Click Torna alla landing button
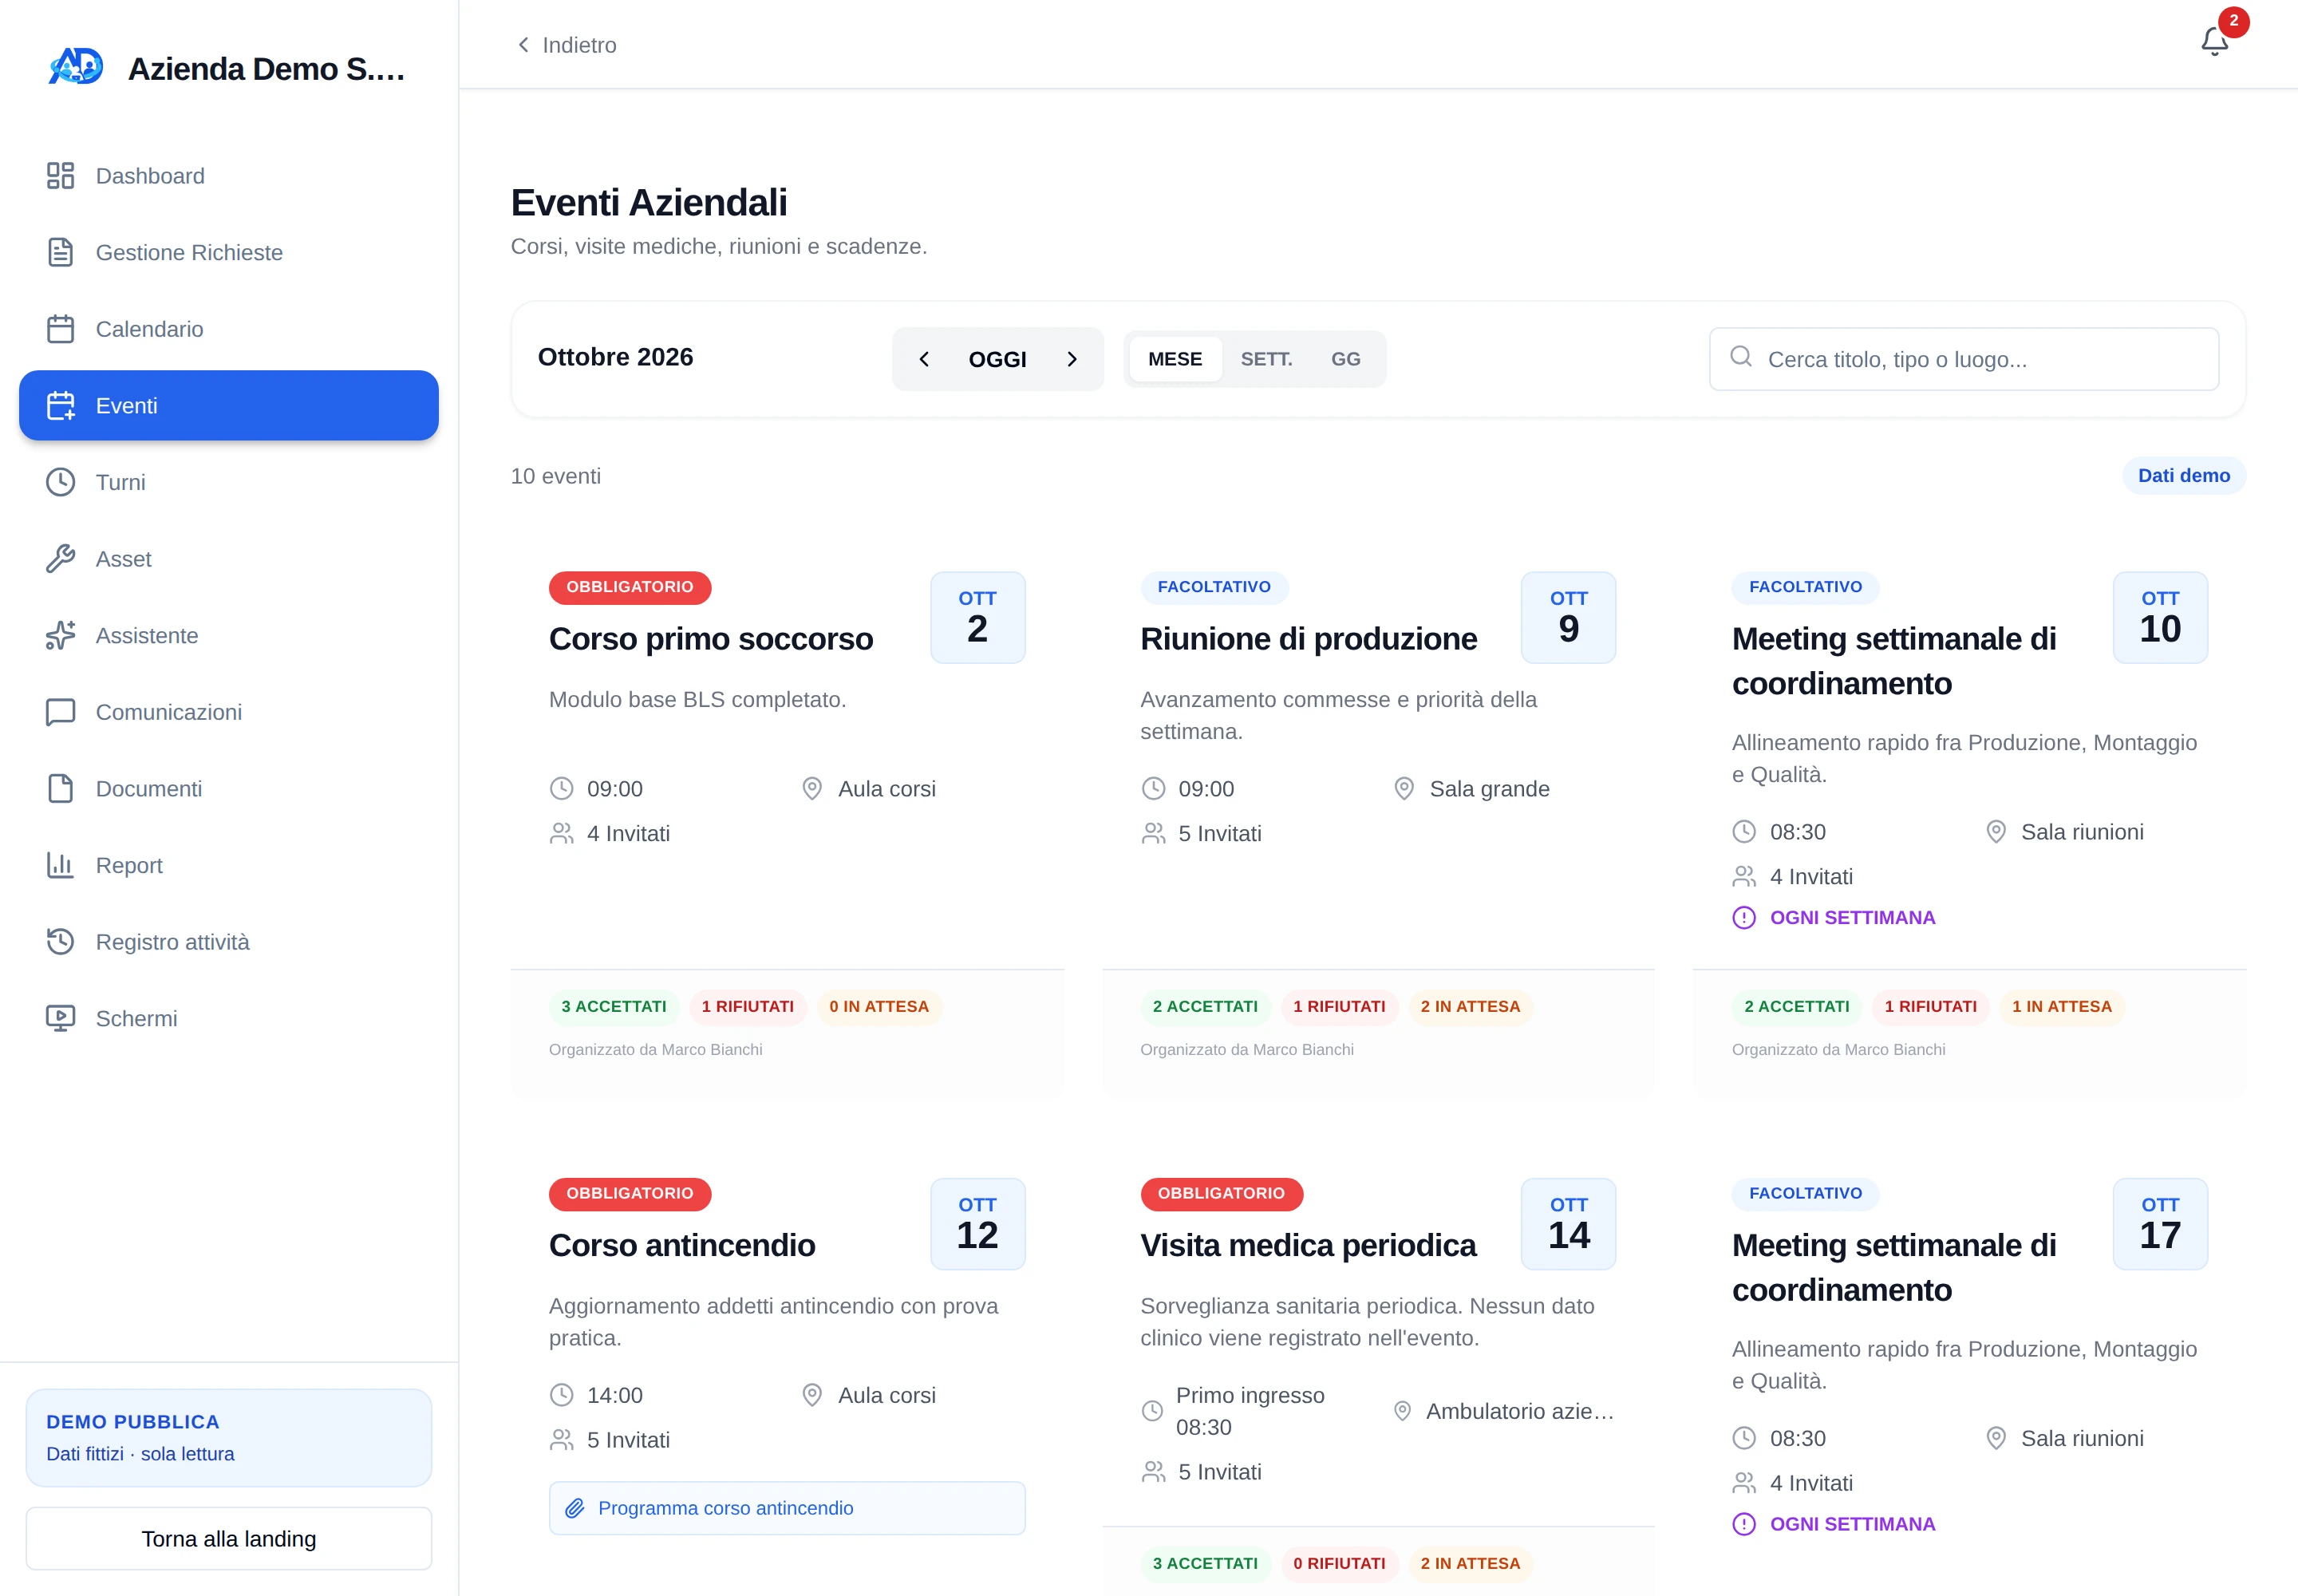Screen dimensions: 2298x1596 click(229, 1539)
